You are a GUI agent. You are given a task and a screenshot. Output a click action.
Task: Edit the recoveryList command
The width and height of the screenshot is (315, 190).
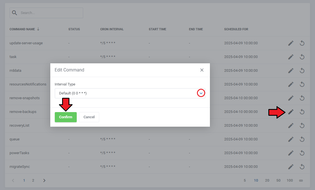tap(291, 126)
